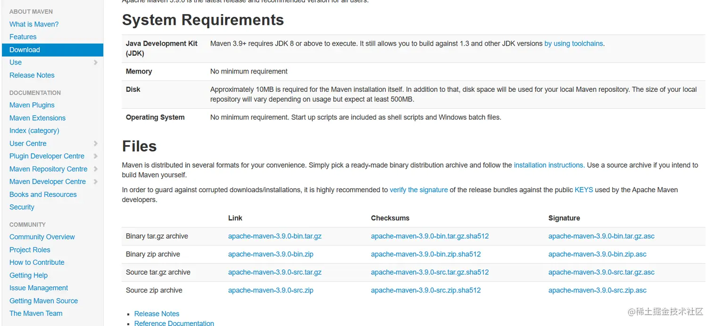Viewport: 713px width, 326px height.
Task: Open apache-maven-3.9.0-bin.zip.asc signature
Action: point(597,254)
